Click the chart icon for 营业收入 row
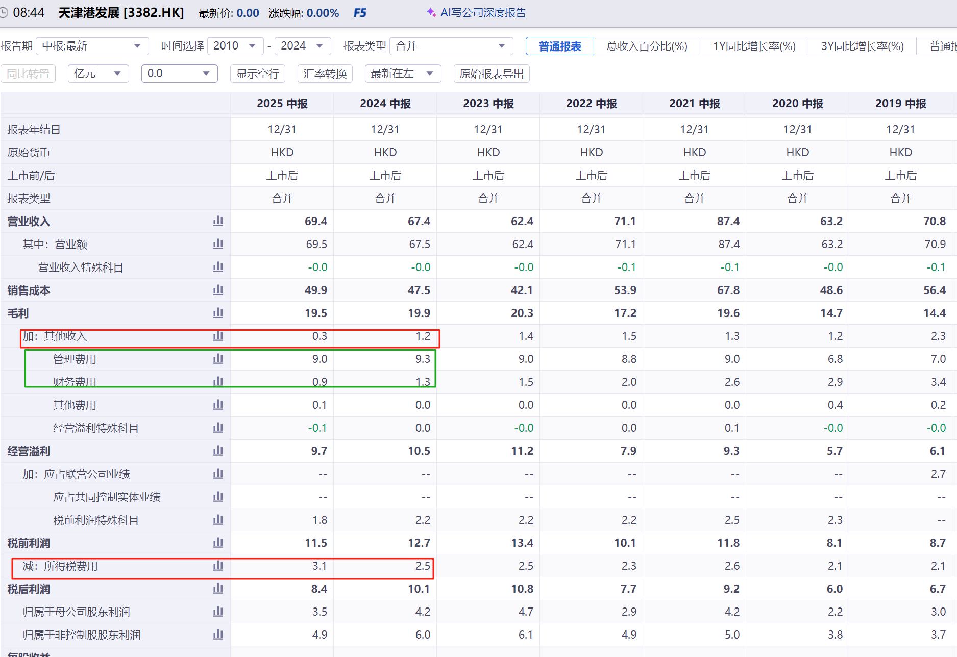Screen dimensions: 957x657 (218, 221)
